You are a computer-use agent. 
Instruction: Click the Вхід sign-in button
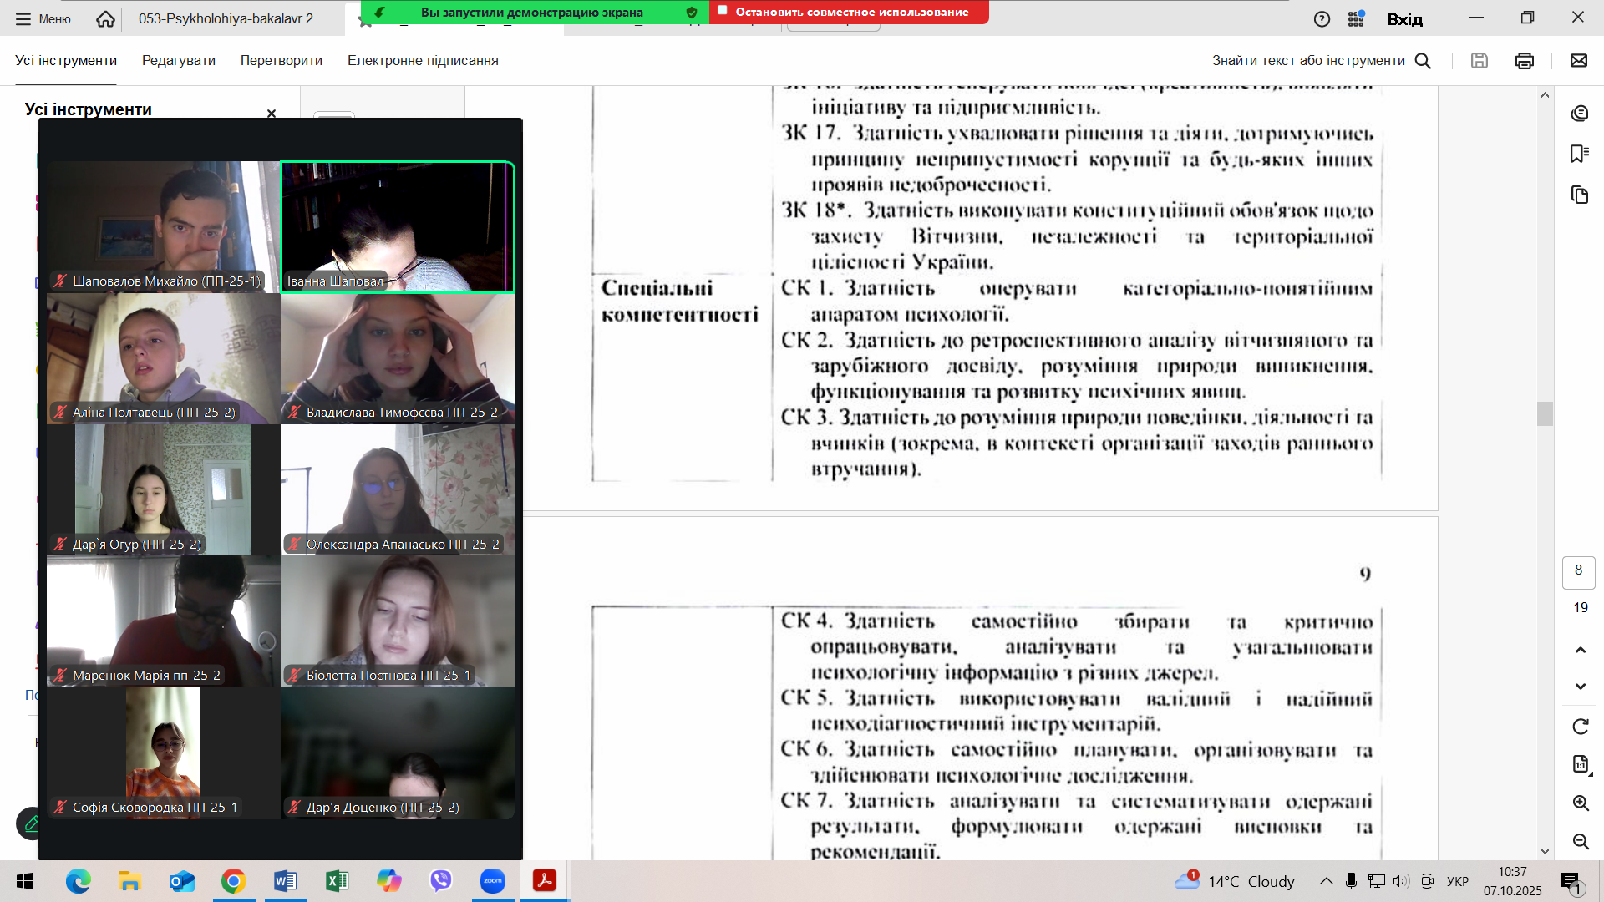(x=1407, y=18)
